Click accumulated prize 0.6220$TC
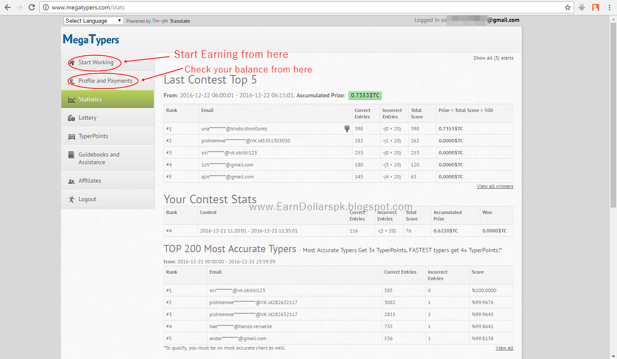Viewport: 617px width, 359px height. click(x=446, y=231)
